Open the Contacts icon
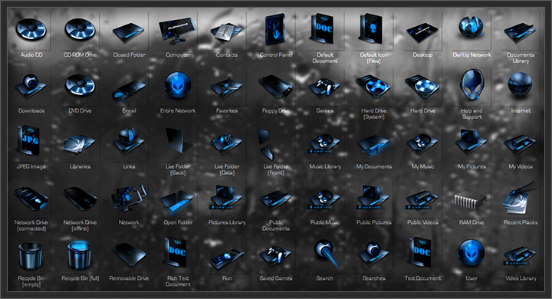 click(227, 33)
